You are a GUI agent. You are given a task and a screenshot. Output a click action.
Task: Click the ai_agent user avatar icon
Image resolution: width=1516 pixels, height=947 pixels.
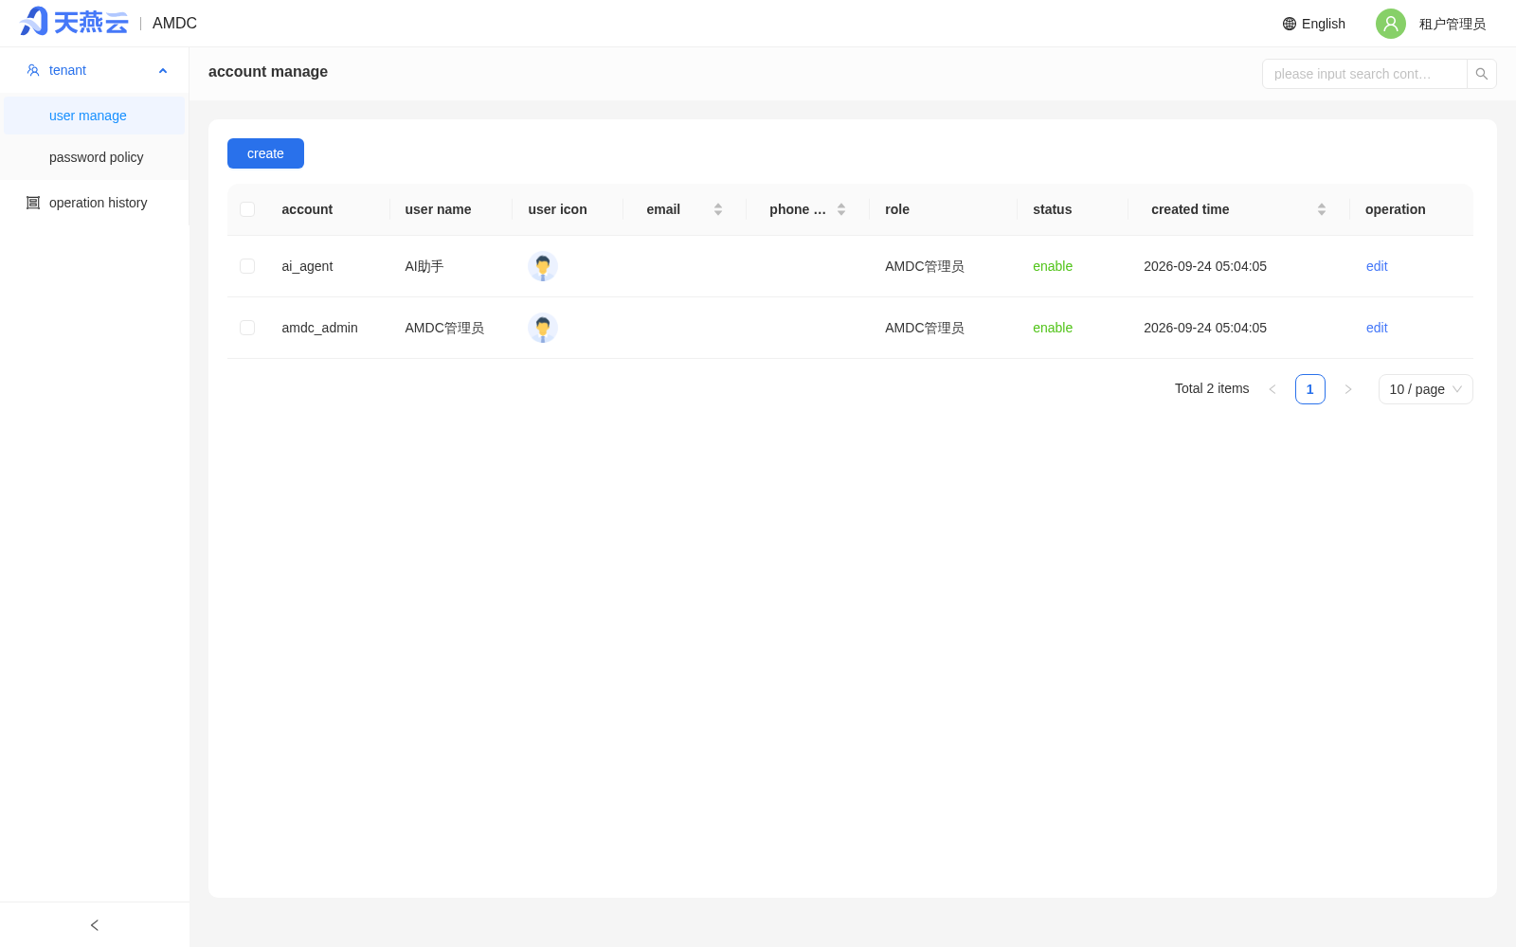coord(543,266)
